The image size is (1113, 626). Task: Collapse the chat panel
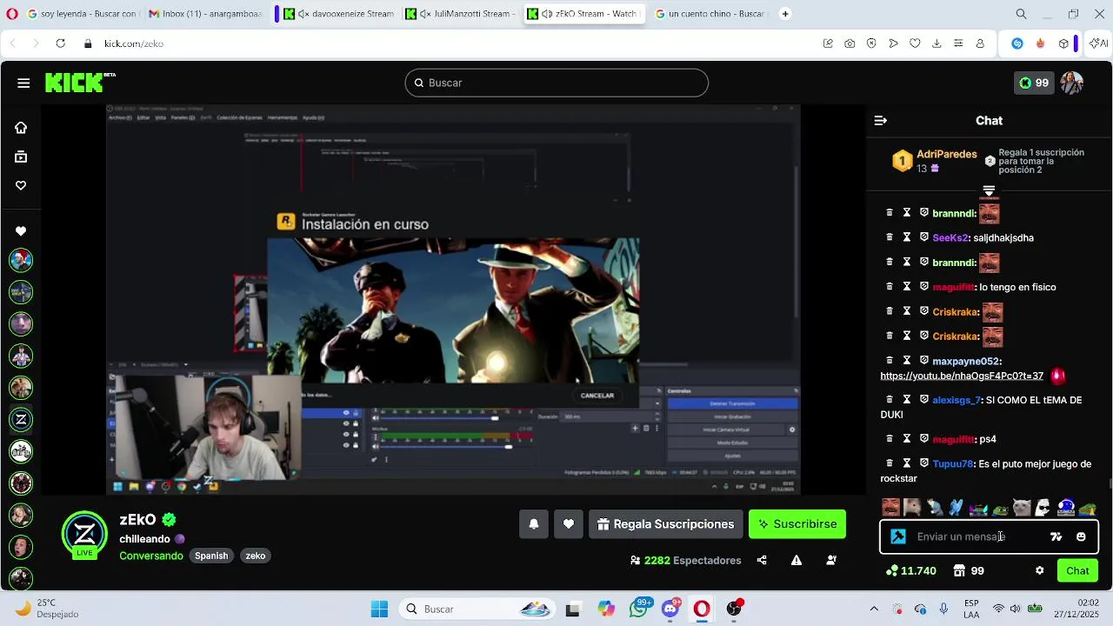tap(880, 121)
